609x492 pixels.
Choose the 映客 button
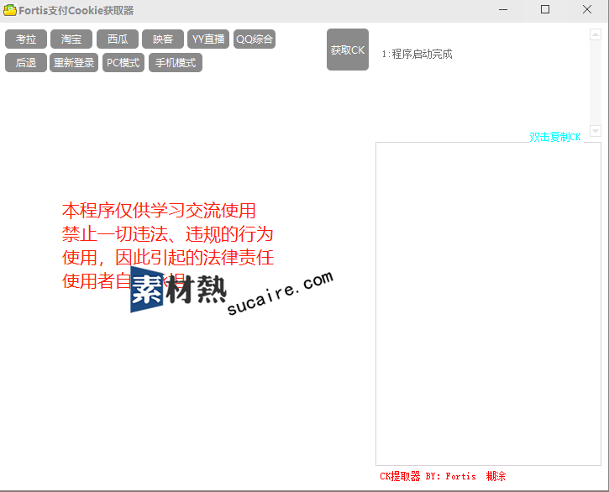163,39
